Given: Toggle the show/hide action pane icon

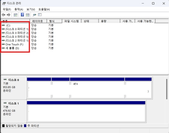Looking at the screenshot, I should (28, 15).
